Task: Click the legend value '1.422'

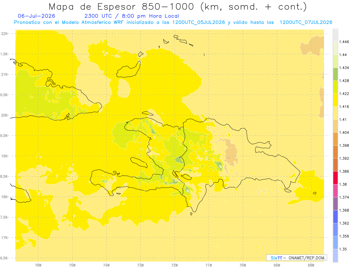Action: 344,94
